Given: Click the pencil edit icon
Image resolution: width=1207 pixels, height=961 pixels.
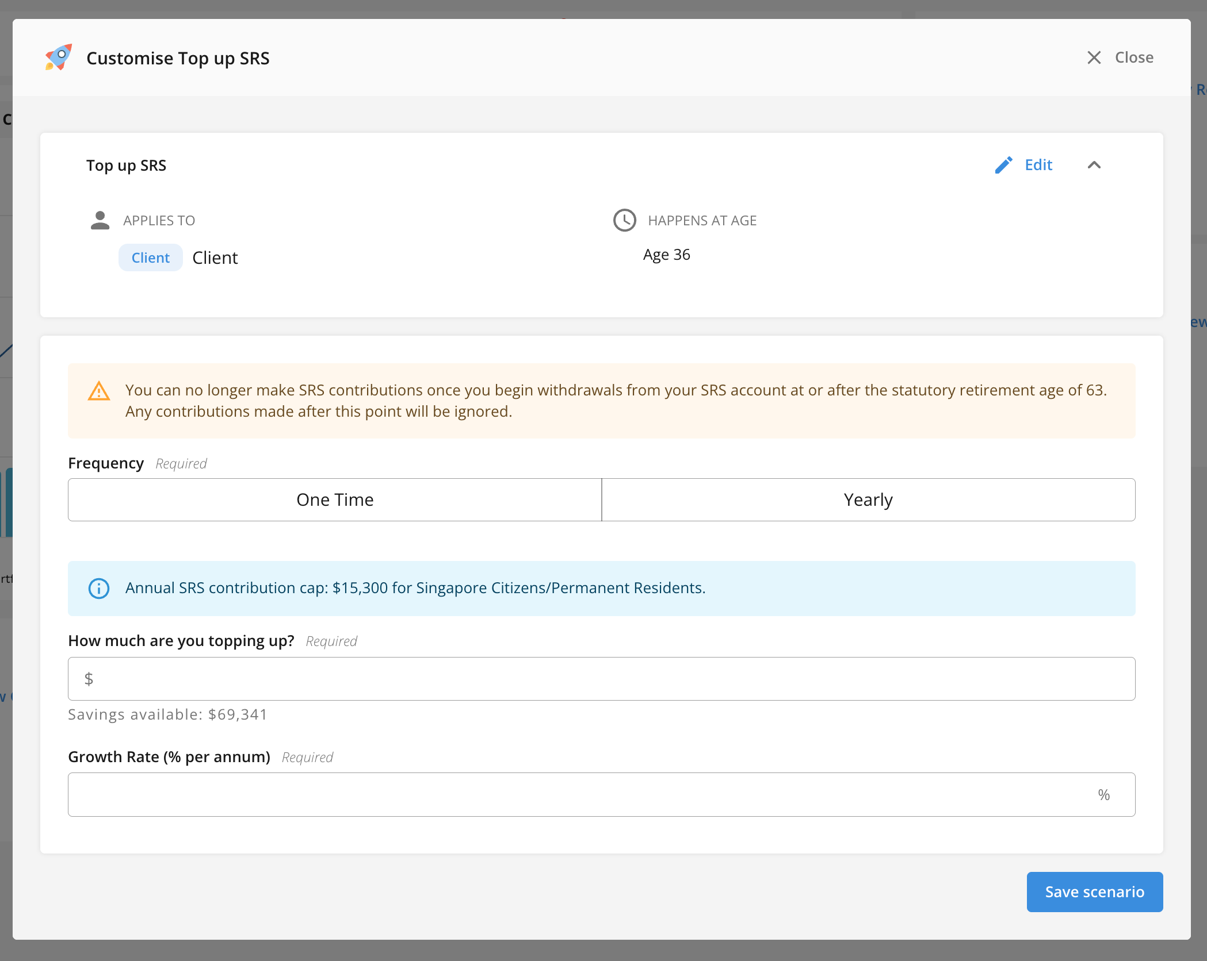Looking at the screenshot, I should 1003,165.
